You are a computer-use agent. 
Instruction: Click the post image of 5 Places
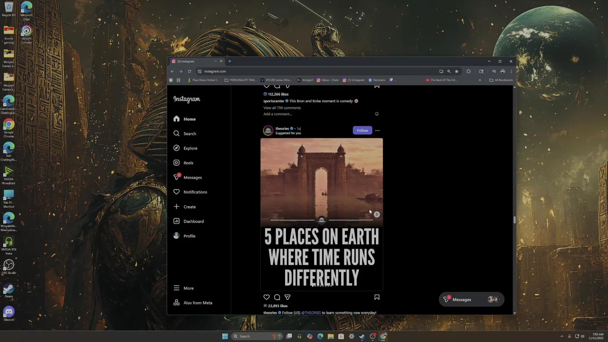click(x=322, y=214)
